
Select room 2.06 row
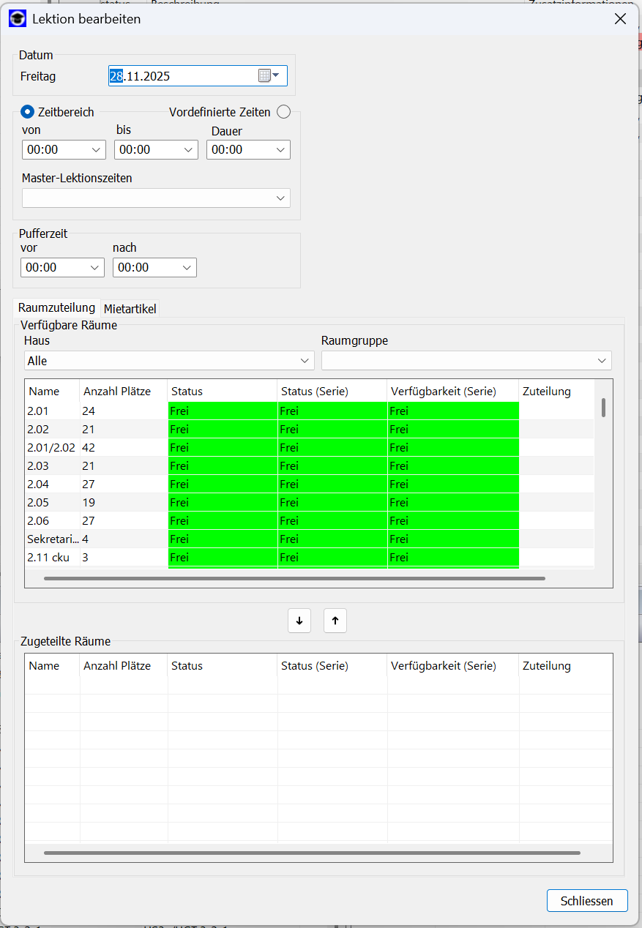click(x=310, y=520)
